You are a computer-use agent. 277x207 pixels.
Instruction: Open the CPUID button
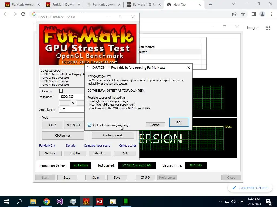(145, 177)
